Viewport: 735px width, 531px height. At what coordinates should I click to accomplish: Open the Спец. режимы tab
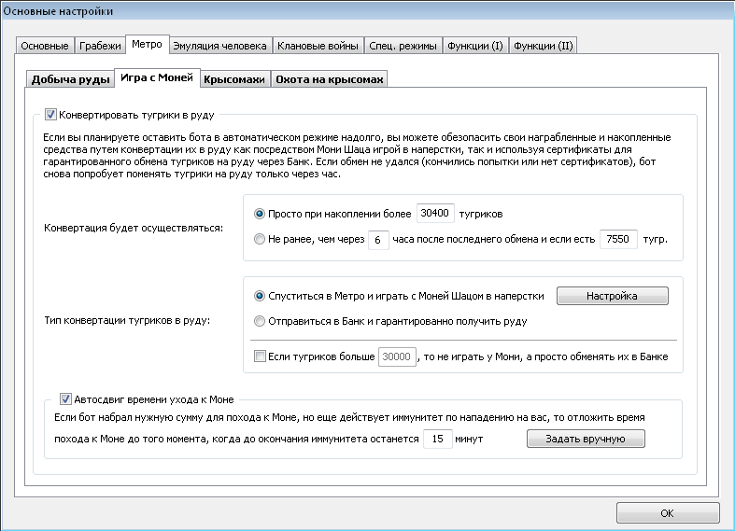403,46
